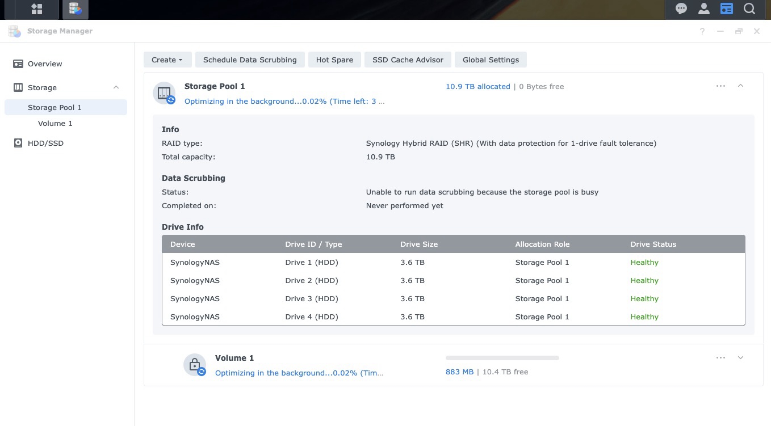Select the Drive 2 (HDD) cell
The image size is (771, 426).
click(312, 281)
